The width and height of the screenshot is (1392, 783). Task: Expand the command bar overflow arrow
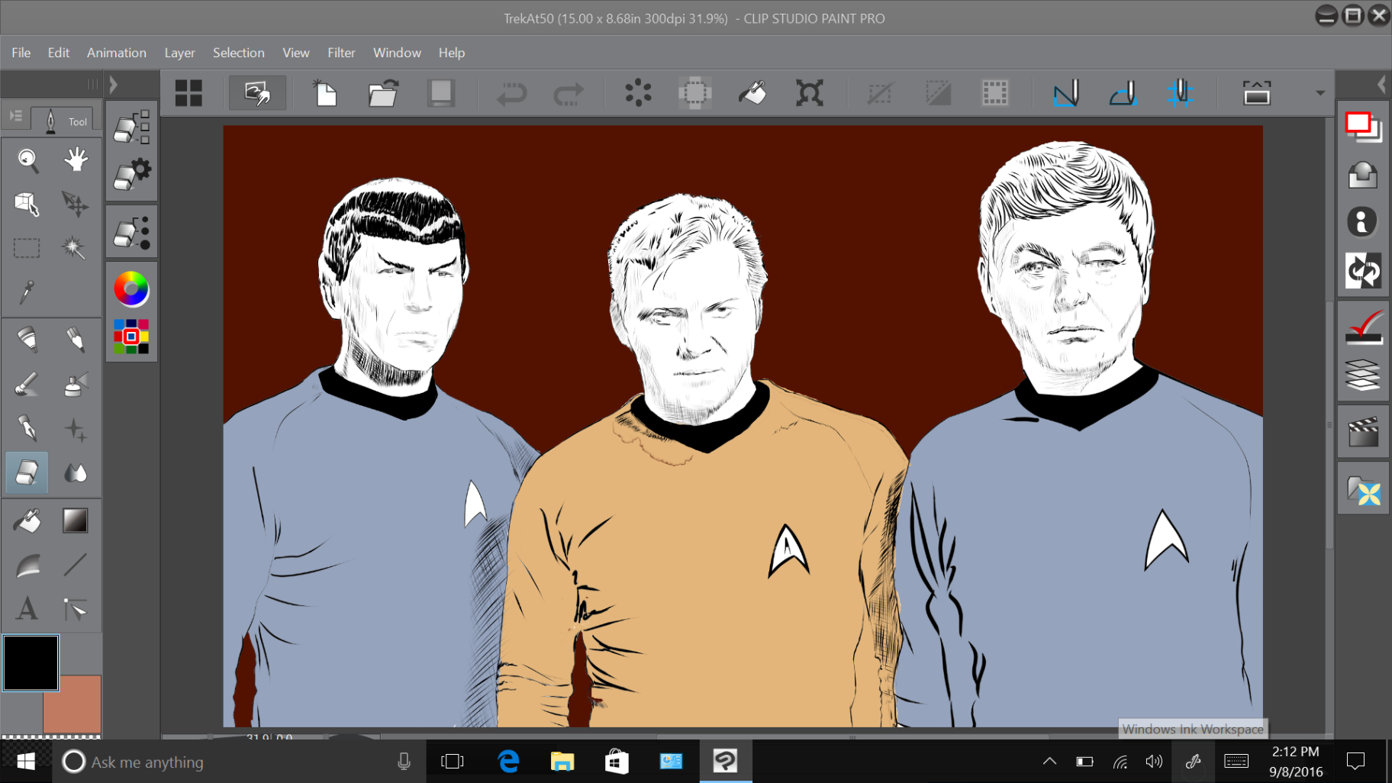(x=1320, y=93)
